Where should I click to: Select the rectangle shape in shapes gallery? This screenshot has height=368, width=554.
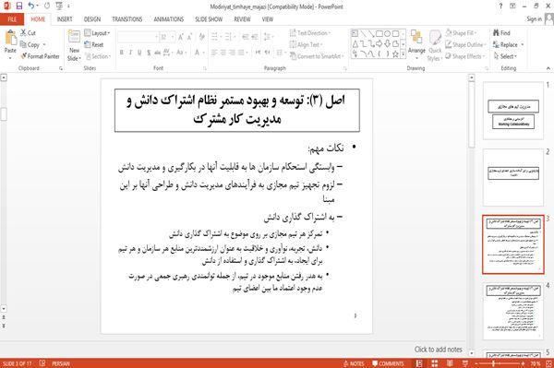pyautogui.click(x=379, y=34)
